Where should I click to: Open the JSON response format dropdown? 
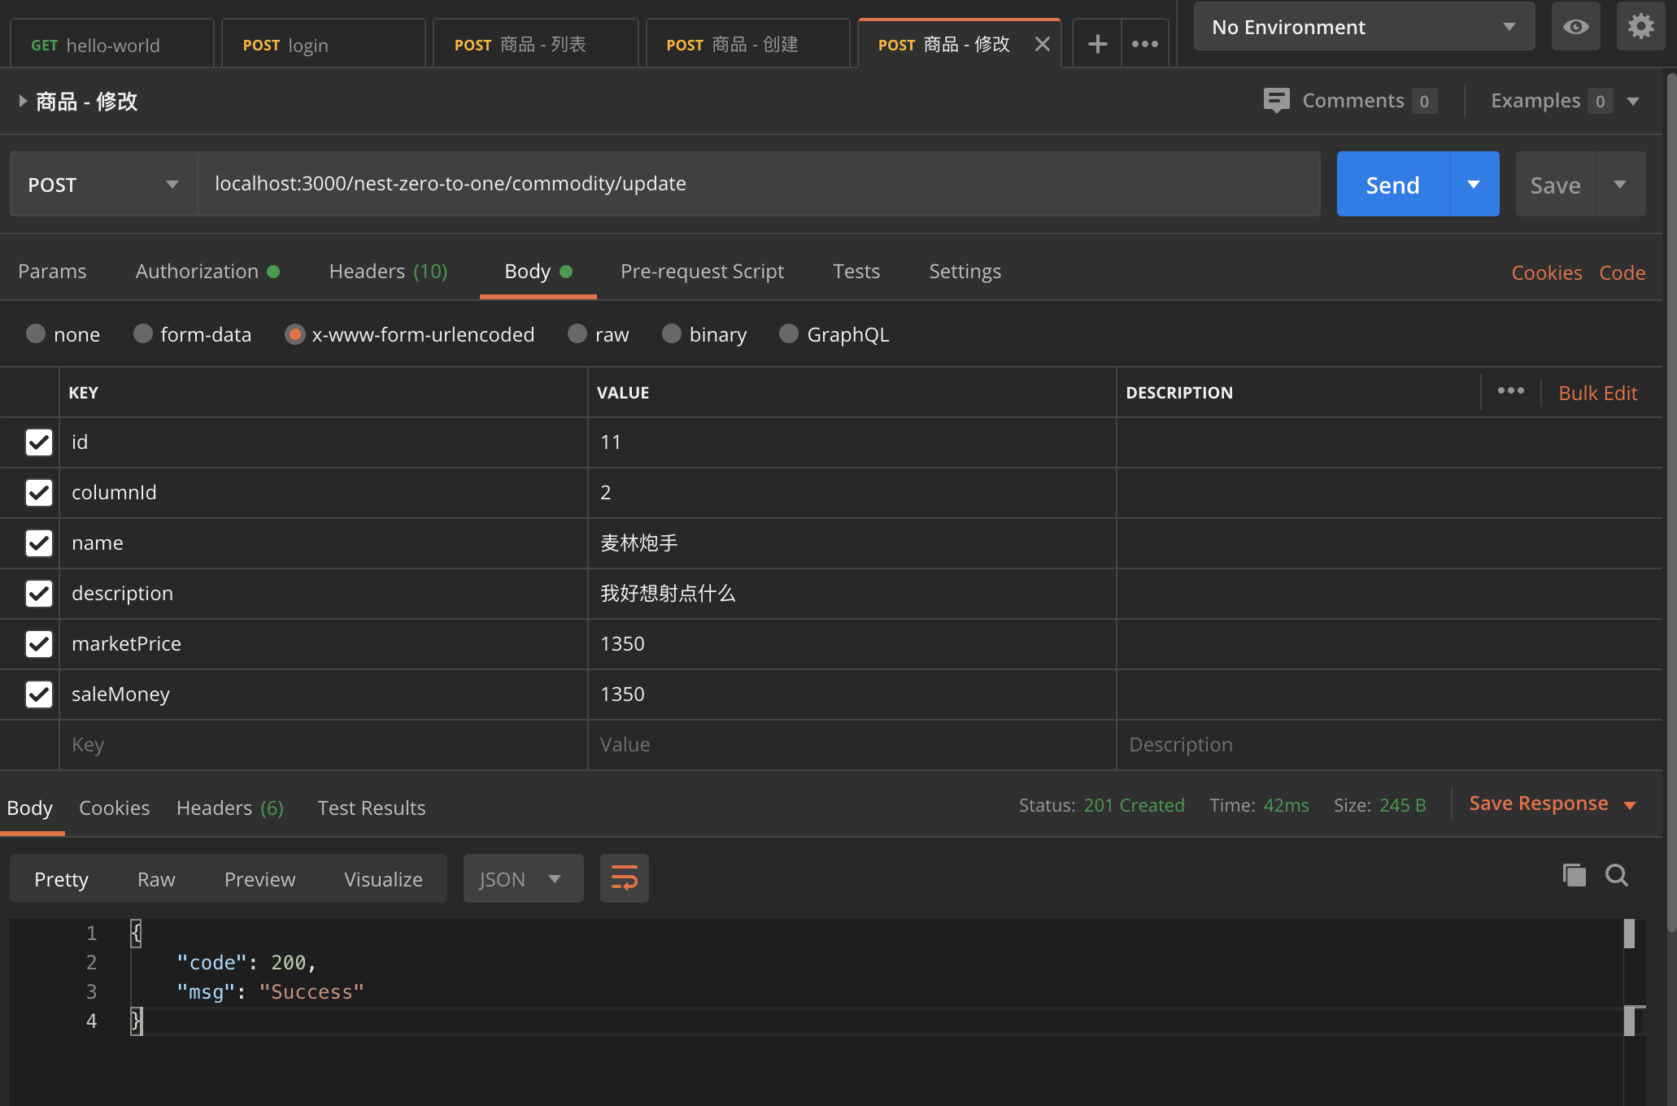[523, 878]
